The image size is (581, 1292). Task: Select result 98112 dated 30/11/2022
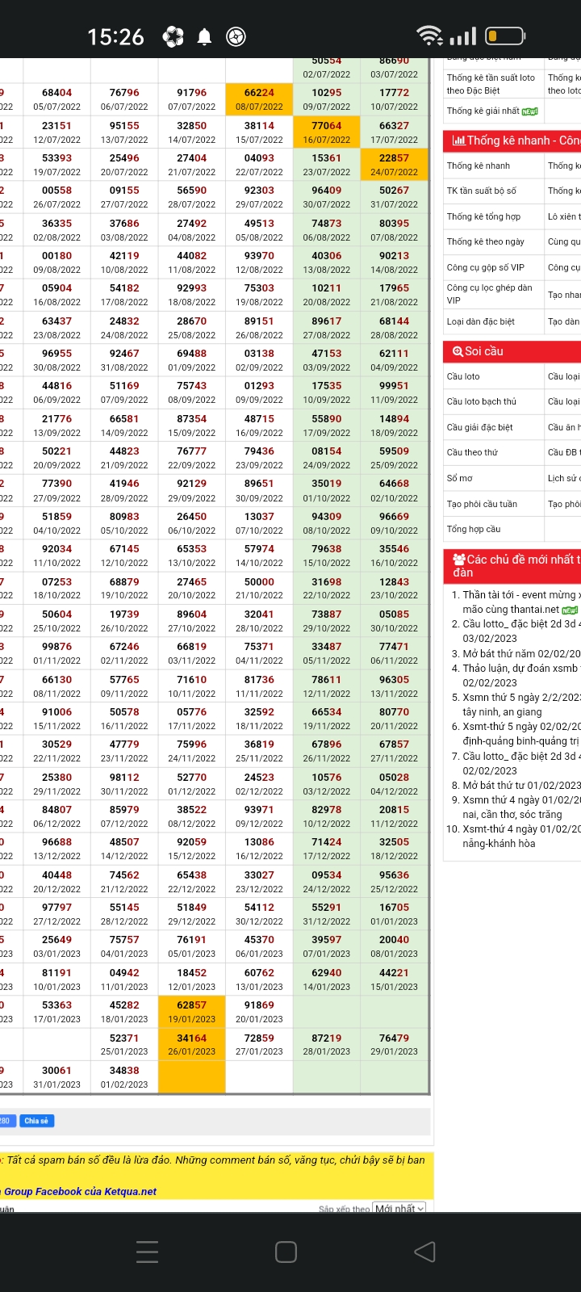(124, 784)
